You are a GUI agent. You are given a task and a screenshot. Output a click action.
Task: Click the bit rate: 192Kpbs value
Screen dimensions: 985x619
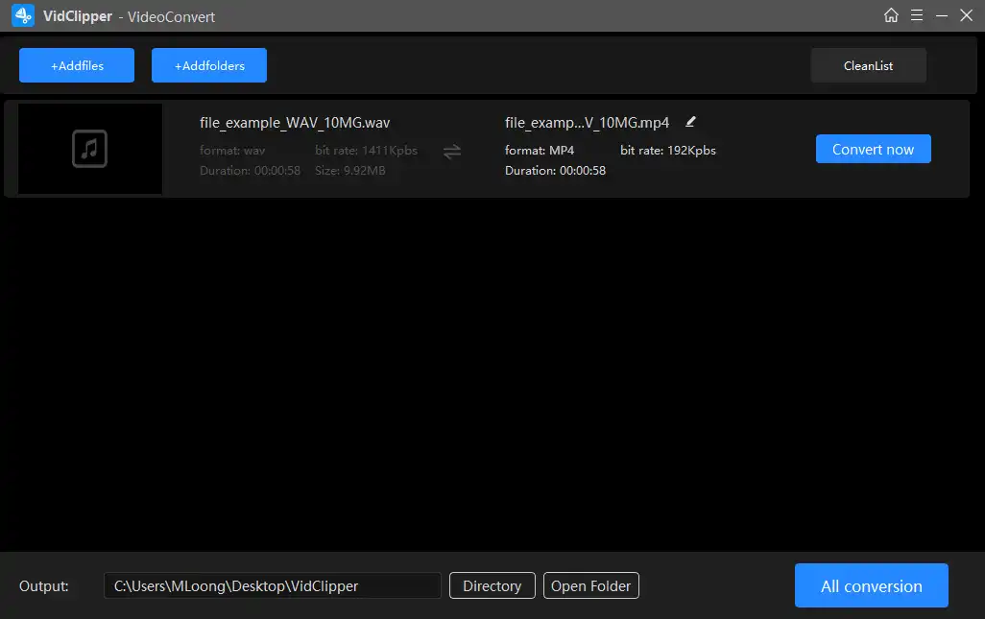668,150
